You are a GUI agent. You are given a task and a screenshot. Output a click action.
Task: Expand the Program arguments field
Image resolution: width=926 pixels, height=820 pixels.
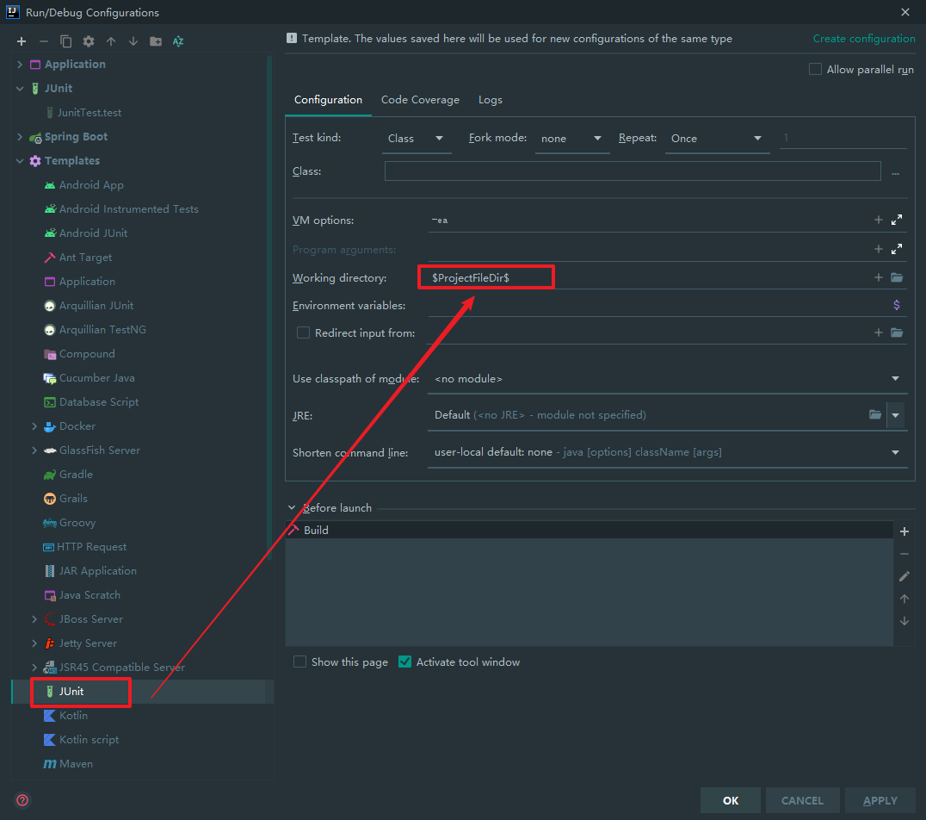pyautogui.click(x=897, y=249)
